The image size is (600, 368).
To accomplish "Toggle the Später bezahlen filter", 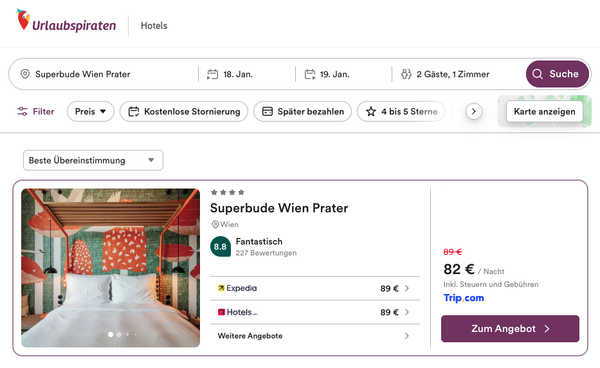I will pyautogui.click(x=302, y=111).
